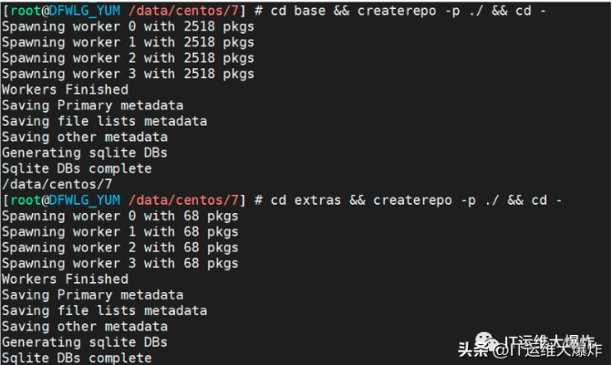Click 'Sqlite DBs complete' above '/data/centos/7' output
Viewport: 612px width, 365px height.
click(x=77, y=168)
